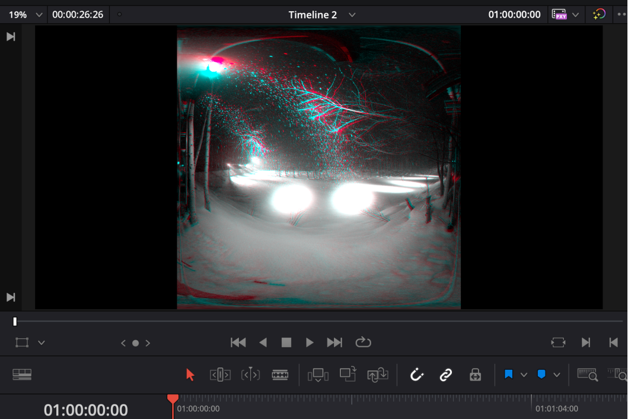Image resolution: width=628 pixels, height=419 pixels.
Task: Select the Blade Edit Mode tool
Action: point(280,375)
